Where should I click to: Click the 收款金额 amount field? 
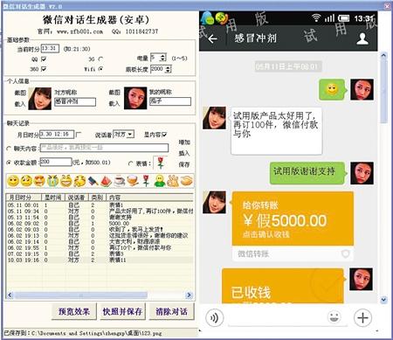(x=55, y=162)
